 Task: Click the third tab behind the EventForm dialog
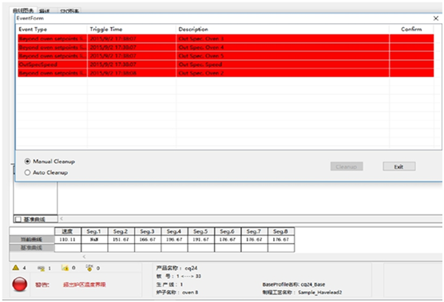pos(69,10)
